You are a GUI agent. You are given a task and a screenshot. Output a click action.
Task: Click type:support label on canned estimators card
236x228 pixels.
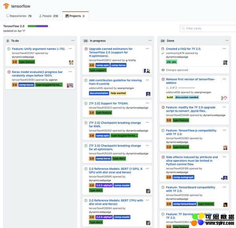click(x=98, y=70)
